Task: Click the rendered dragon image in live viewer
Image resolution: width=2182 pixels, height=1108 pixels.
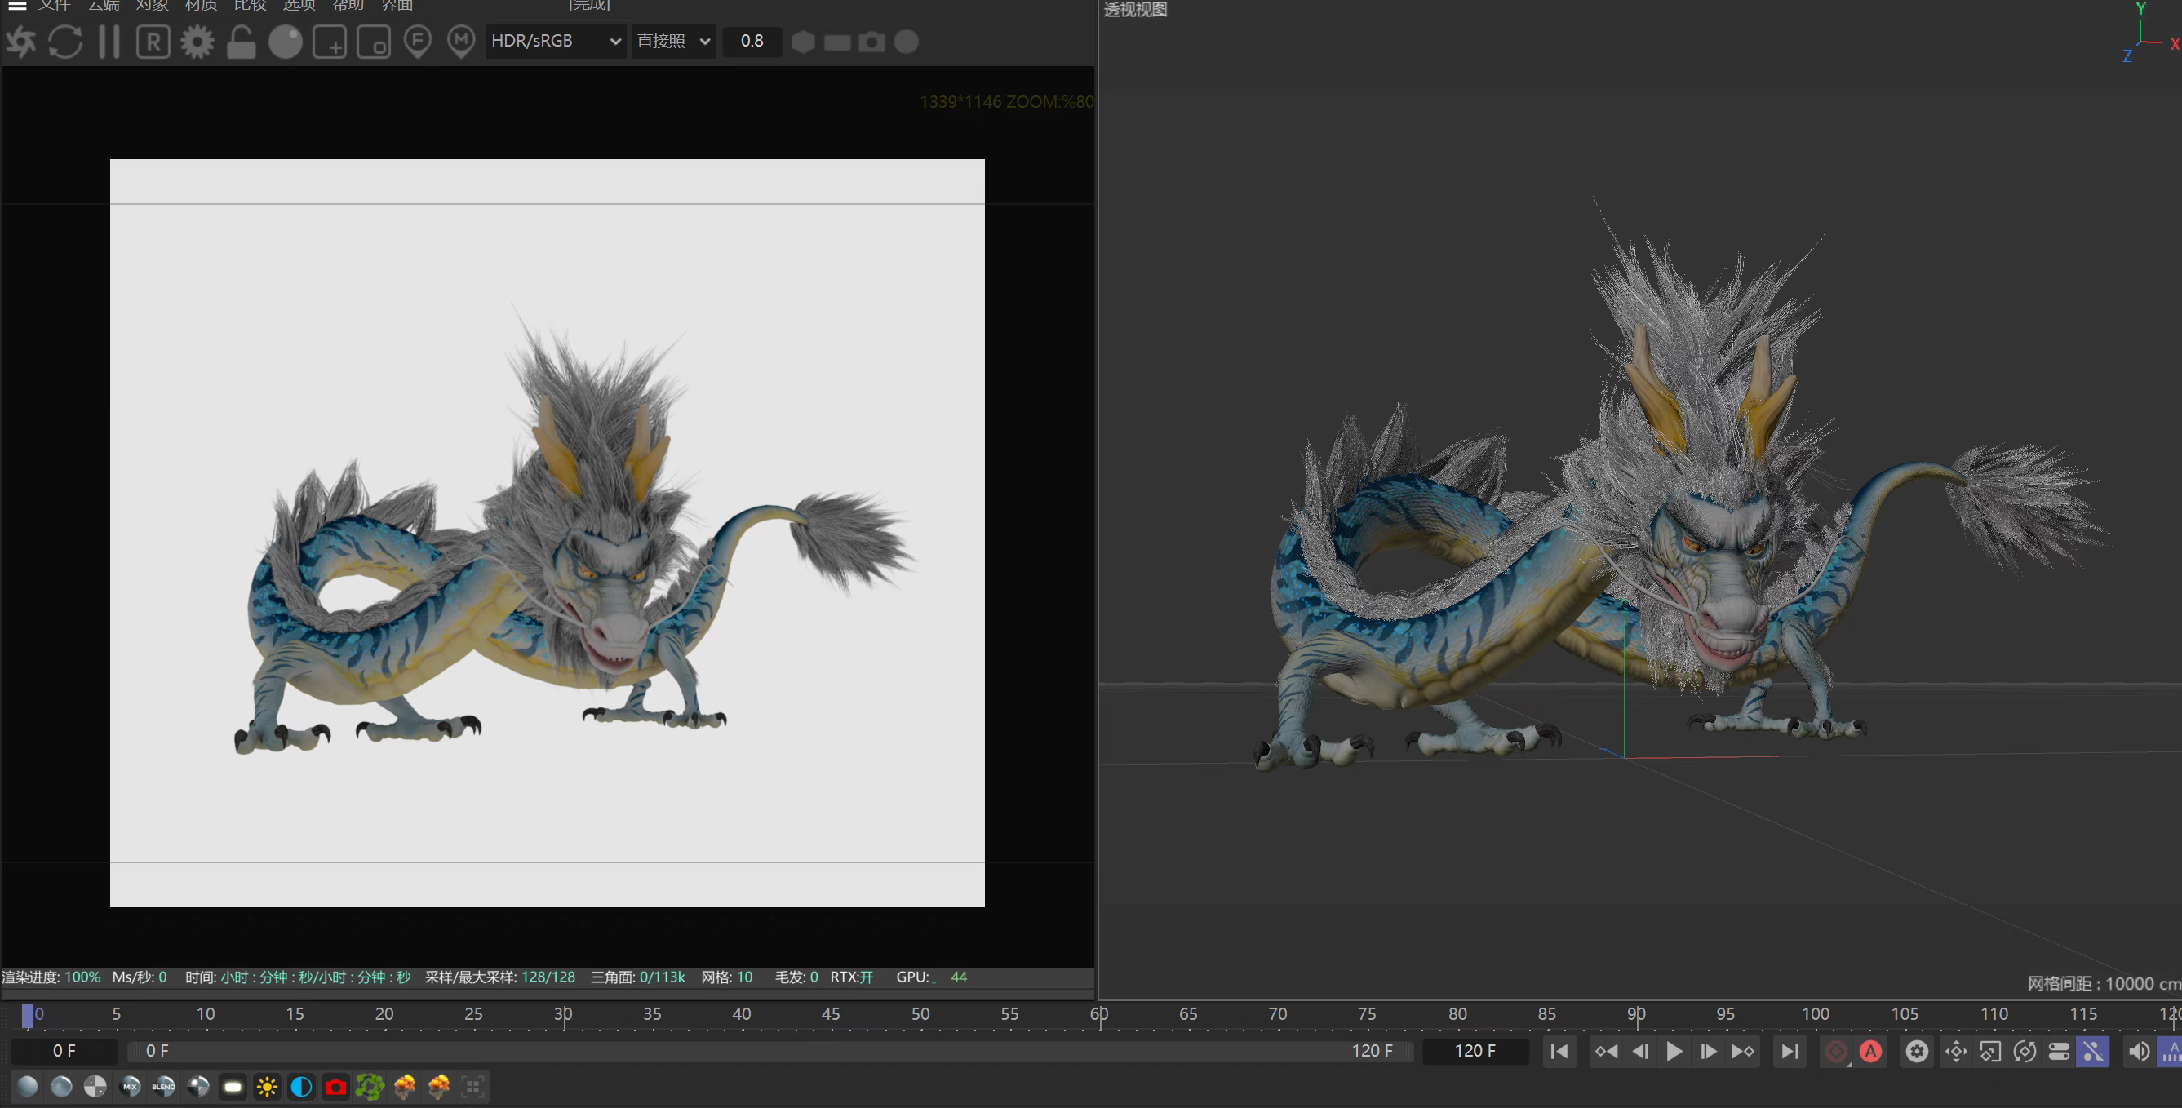Action: click(548, 533)
